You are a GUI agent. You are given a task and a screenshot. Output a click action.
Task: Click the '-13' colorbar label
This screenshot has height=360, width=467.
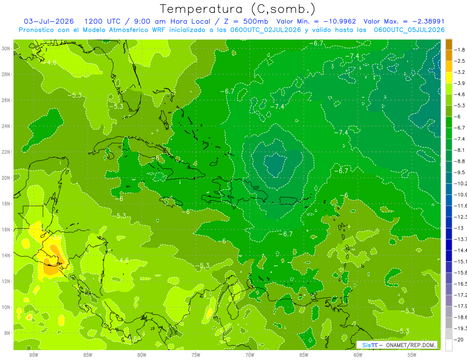(460, 228)
